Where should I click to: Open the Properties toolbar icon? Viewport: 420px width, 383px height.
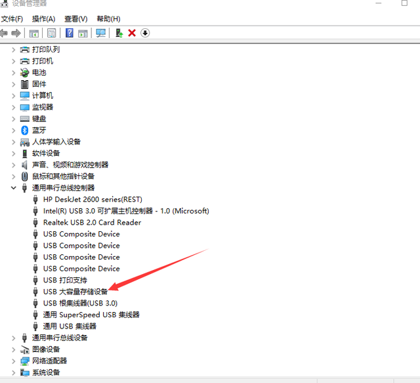[x=51, y=34]
